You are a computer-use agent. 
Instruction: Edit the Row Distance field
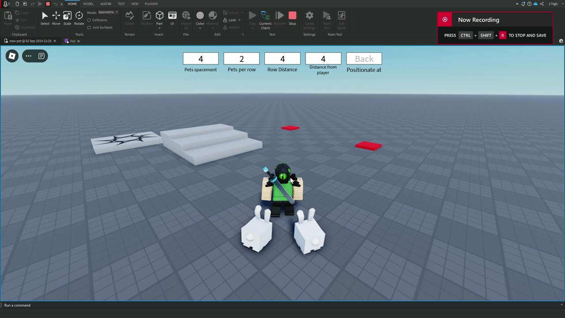(x=282, y=59)
